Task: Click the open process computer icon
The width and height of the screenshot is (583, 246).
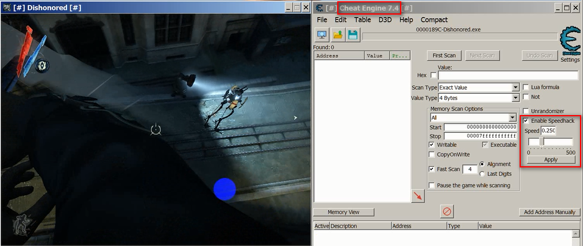Action: pos(321,35)
